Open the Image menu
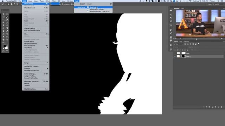 (30, 1)
